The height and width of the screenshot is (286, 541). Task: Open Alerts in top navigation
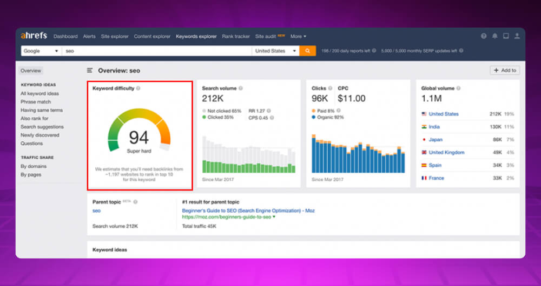pyautogui.click(x=89, y=36)
